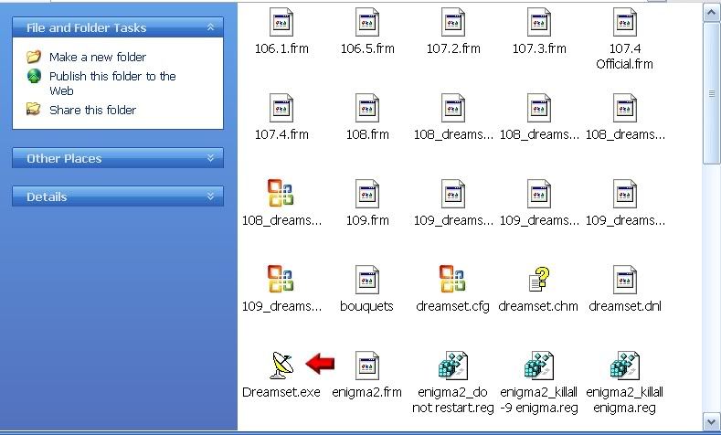The width and height of the screenshot is (721, 435).
Task: Select the 109_dreams file with the colorful config icon
Action: (x=281, y=279)
